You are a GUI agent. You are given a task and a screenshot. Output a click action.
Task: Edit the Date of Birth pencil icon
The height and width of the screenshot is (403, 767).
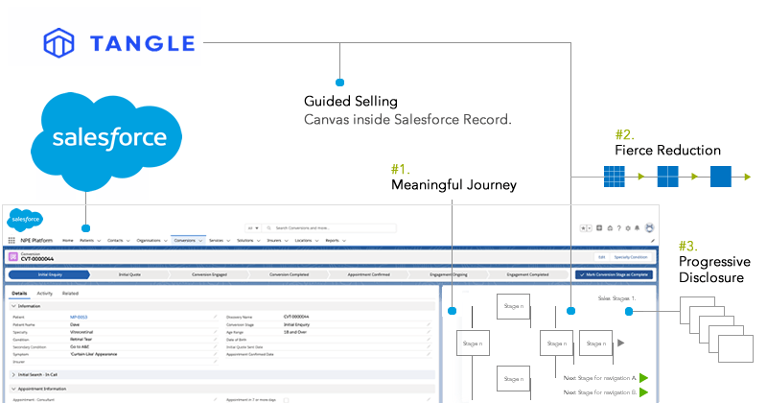pos(429,340)
